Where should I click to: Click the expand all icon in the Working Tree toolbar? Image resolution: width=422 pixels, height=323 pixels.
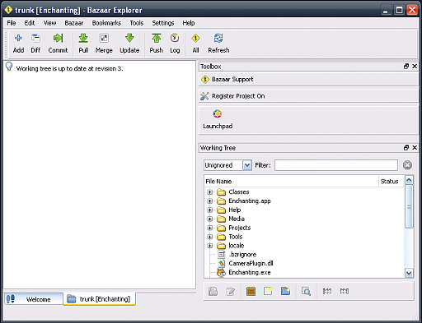(x=345, y=291)
